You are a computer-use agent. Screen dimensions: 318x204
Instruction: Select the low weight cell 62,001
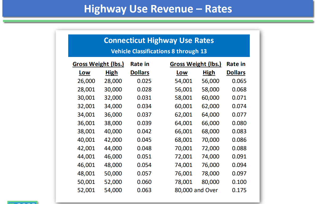(x=183, y=115)
